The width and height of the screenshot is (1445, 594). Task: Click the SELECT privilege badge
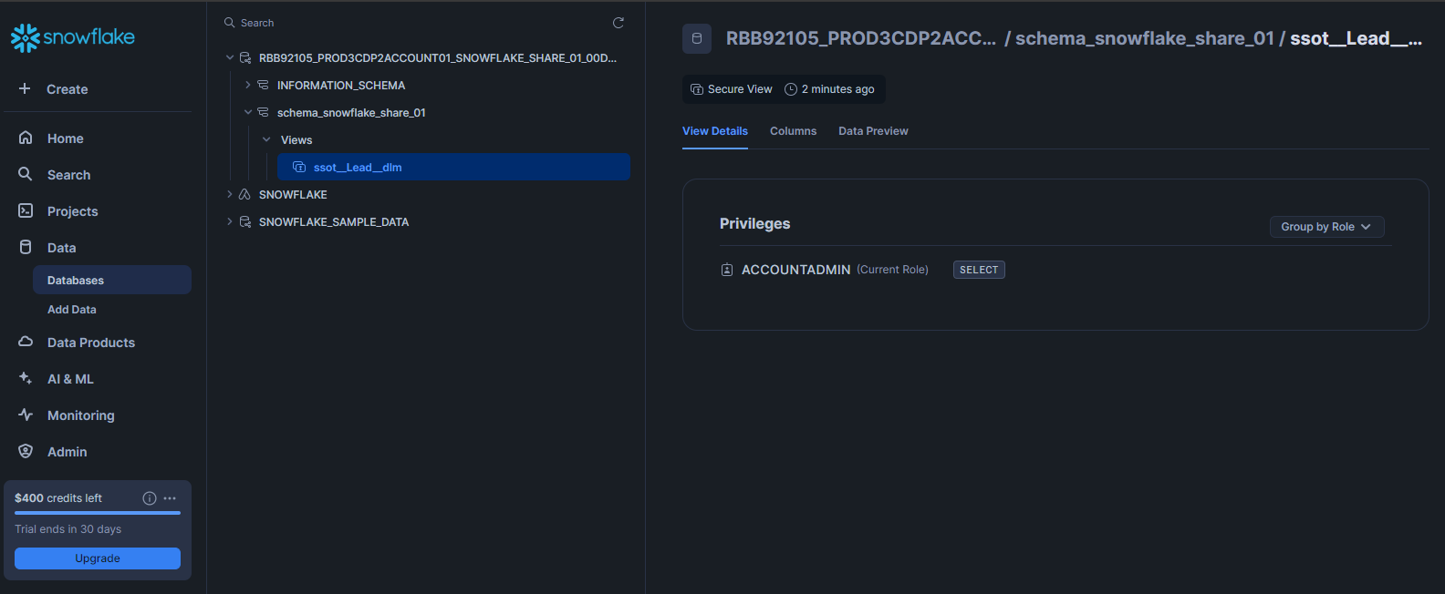pos(979,270)
